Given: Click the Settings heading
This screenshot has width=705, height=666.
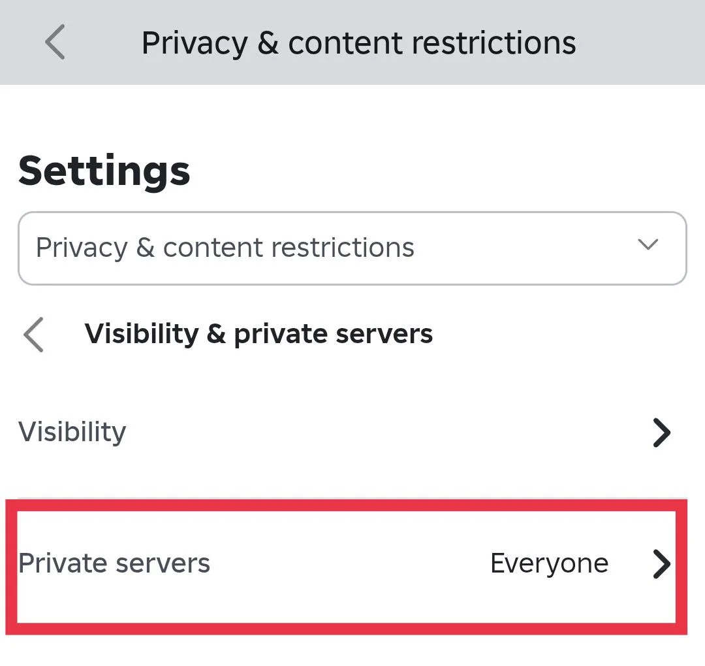Looking at the screenshot, I should [104, 171].
